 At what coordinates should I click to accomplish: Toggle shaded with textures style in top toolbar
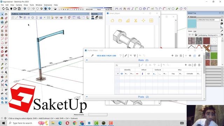[x=45, y=9]
